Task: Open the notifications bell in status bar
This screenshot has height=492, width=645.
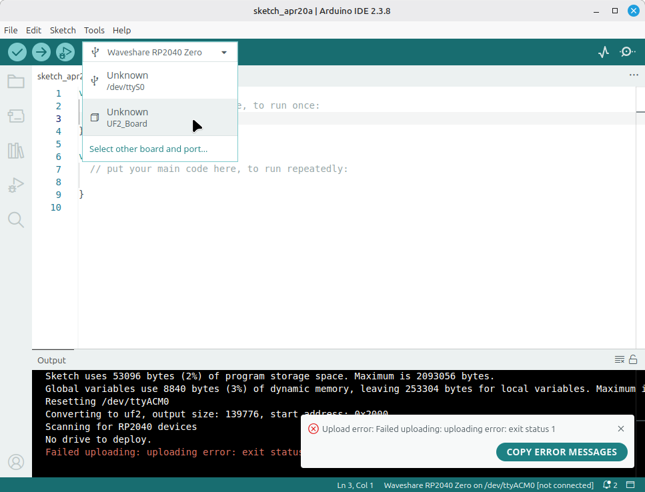Action: tap(610, 485)
